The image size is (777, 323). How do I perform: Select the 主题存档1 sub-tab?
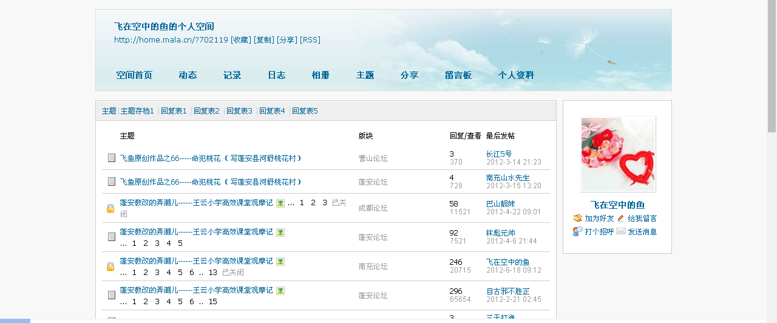tap(137, 111)
